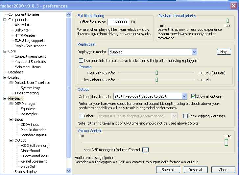239x175 pixels.
Task: Click the tree scrollbar up arrow
Action: click(x=69, y=15)
